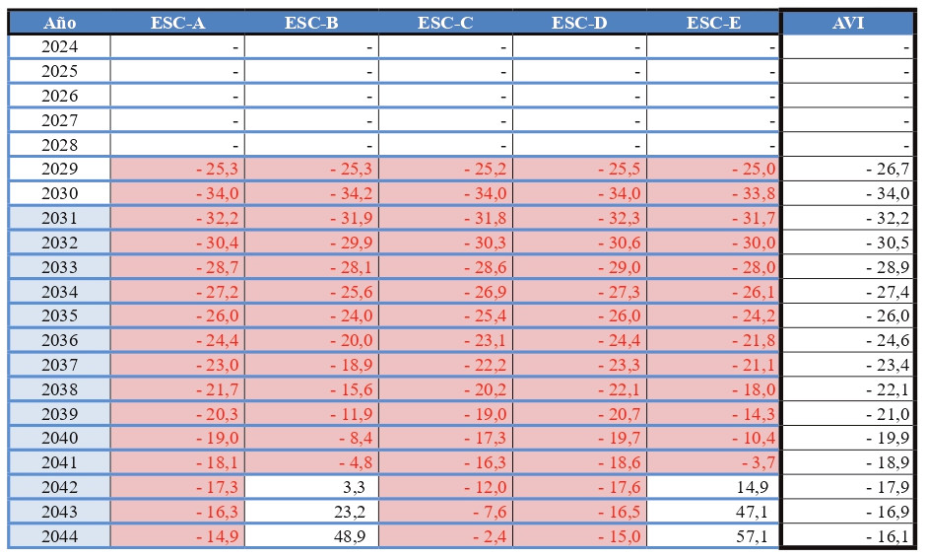Click ESC-E value 47,1 for 2043
926x558 pixels.
click(713, 513)
